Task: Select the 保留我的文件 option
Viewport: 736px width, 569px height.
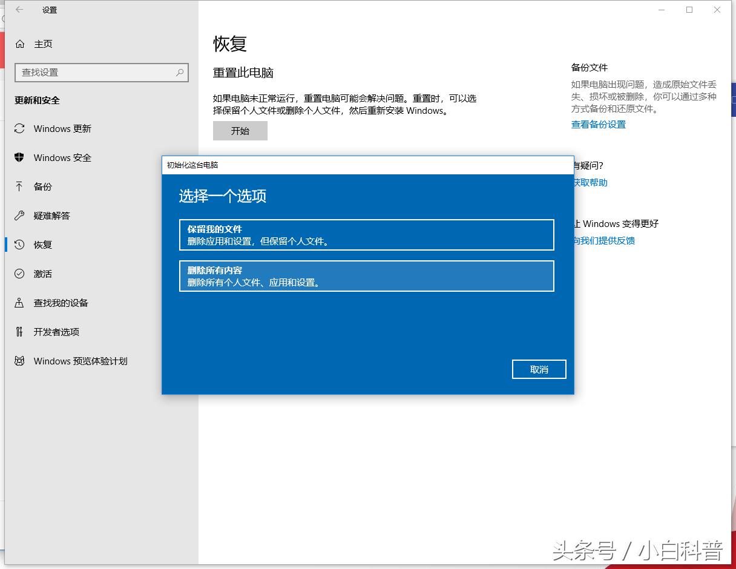Action: point(366,235)
